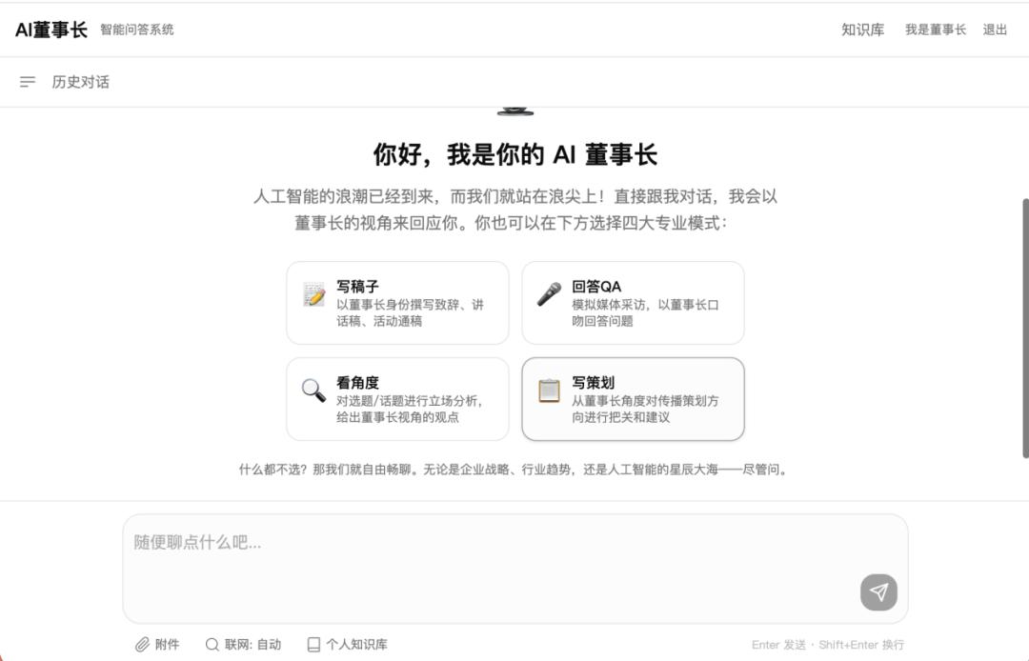Click the magnifying glass icon on 看角度
Image resolution: width=1029 pixels, height=661 pixels.
coord(313,391)
